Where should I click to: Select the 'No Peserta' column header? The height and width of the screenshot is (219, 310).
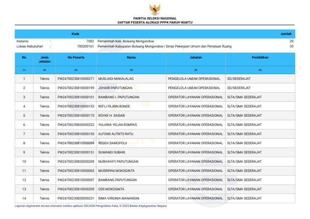[x=76, y=57]
